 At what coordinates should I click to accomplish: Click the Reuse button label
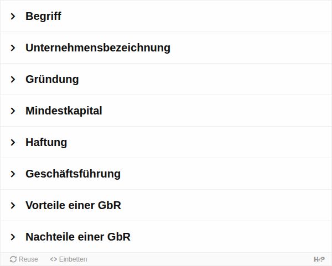[28, 259]
